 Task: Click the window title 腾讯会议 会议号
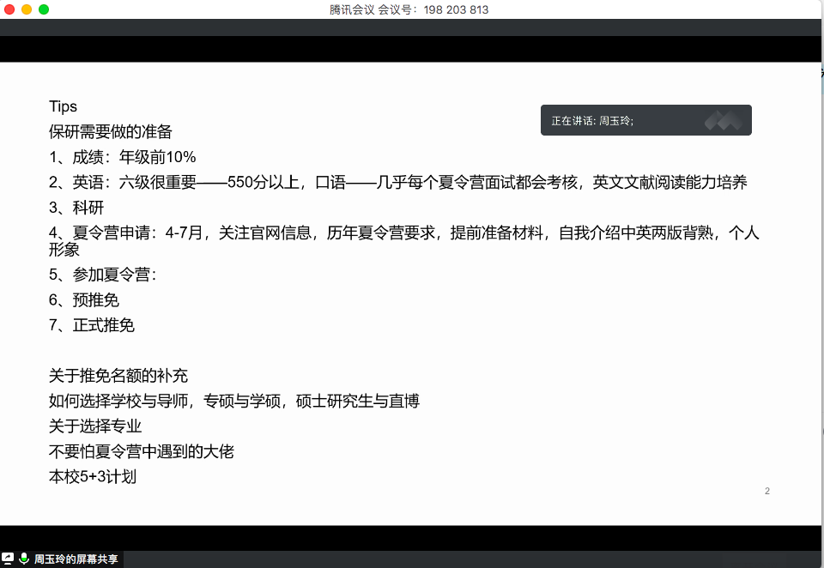[x=409, y=9]
